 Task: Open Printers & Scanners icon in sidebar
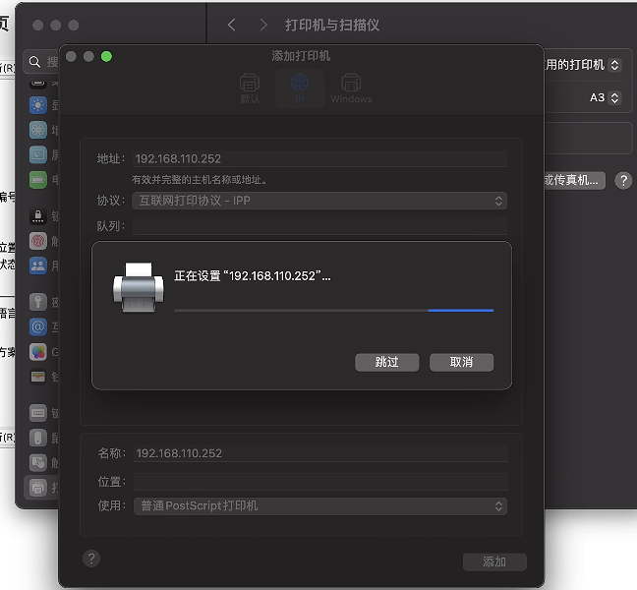(x=38, y=487)
